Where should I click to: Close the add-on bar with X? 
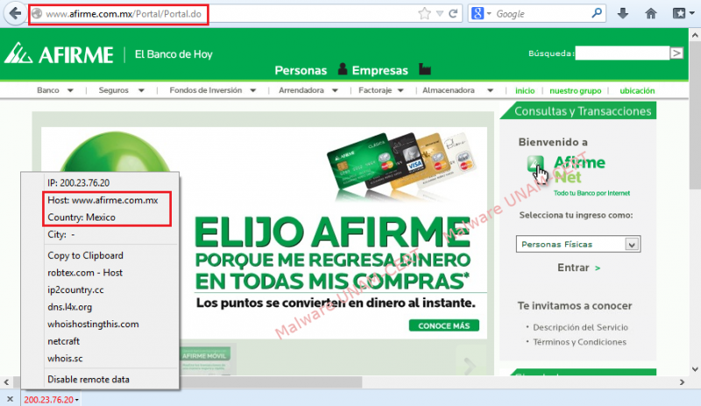(10, 399)
